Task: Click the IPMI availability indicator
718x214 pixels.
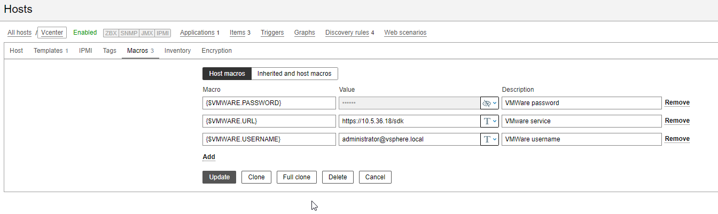Action: tap(163, 33)
